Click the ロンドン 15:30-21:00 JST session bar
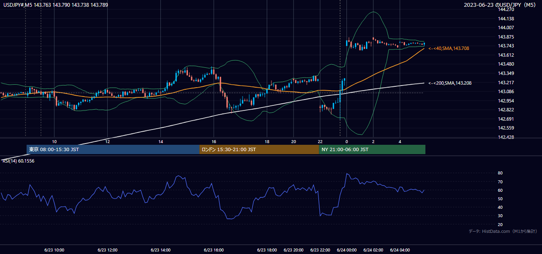The width and height of the screenshot is (542, 254). coord(259,149)
